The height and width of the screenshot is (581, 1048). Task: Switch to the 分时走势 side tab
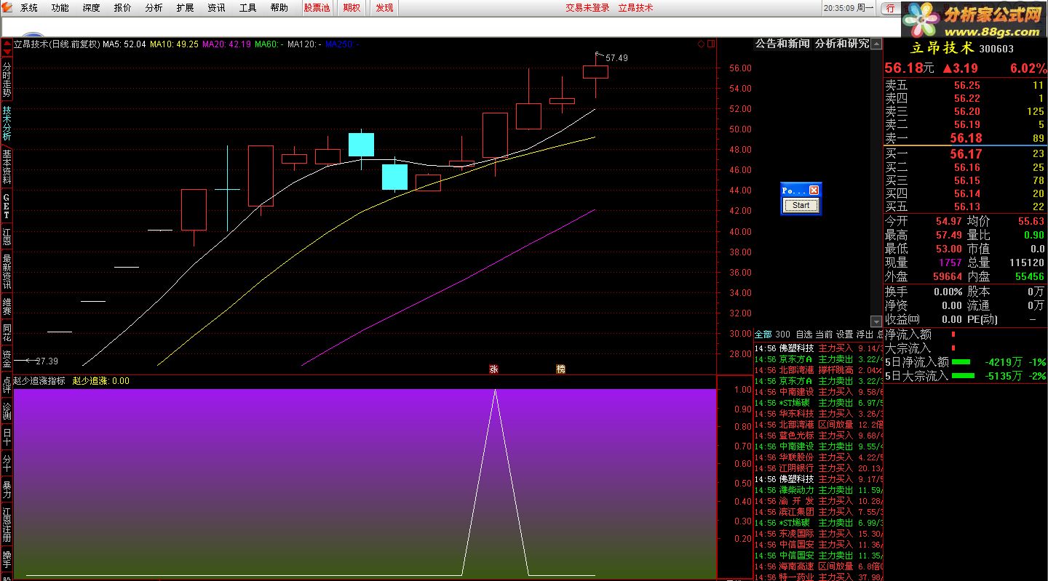(x=7, y=79)
